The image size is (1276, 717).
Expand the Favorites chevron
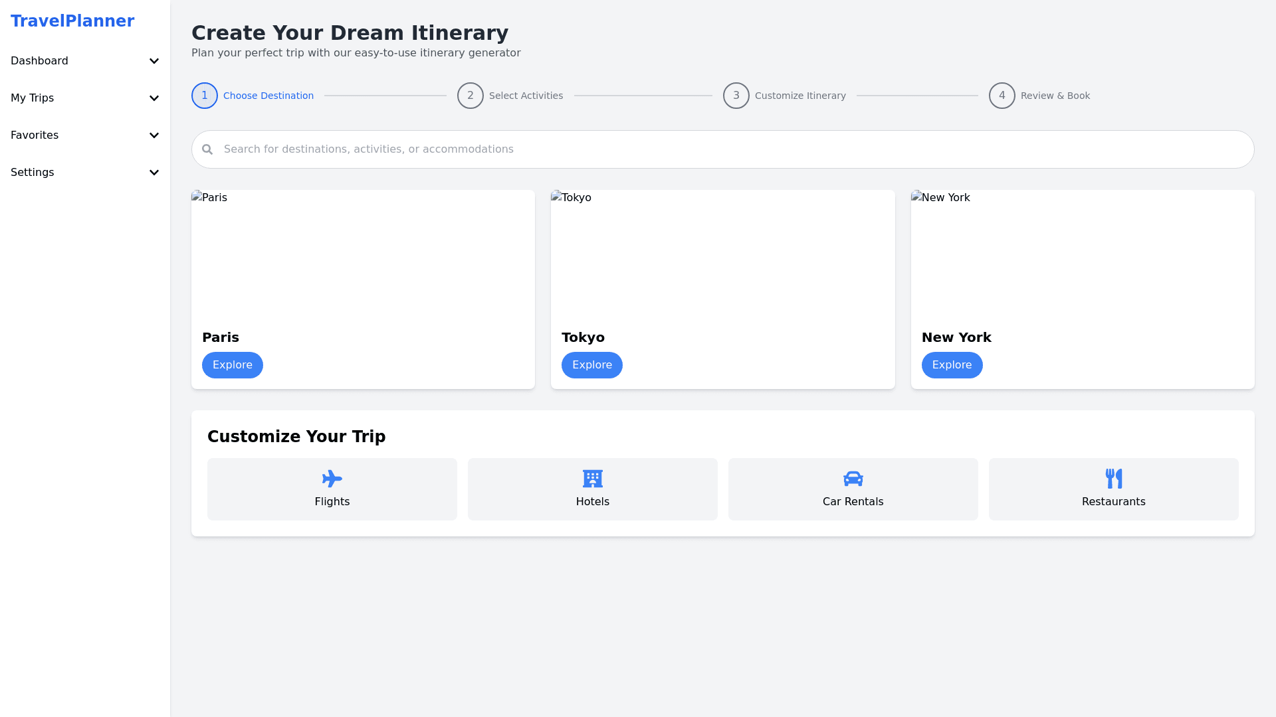click(154, 135)
